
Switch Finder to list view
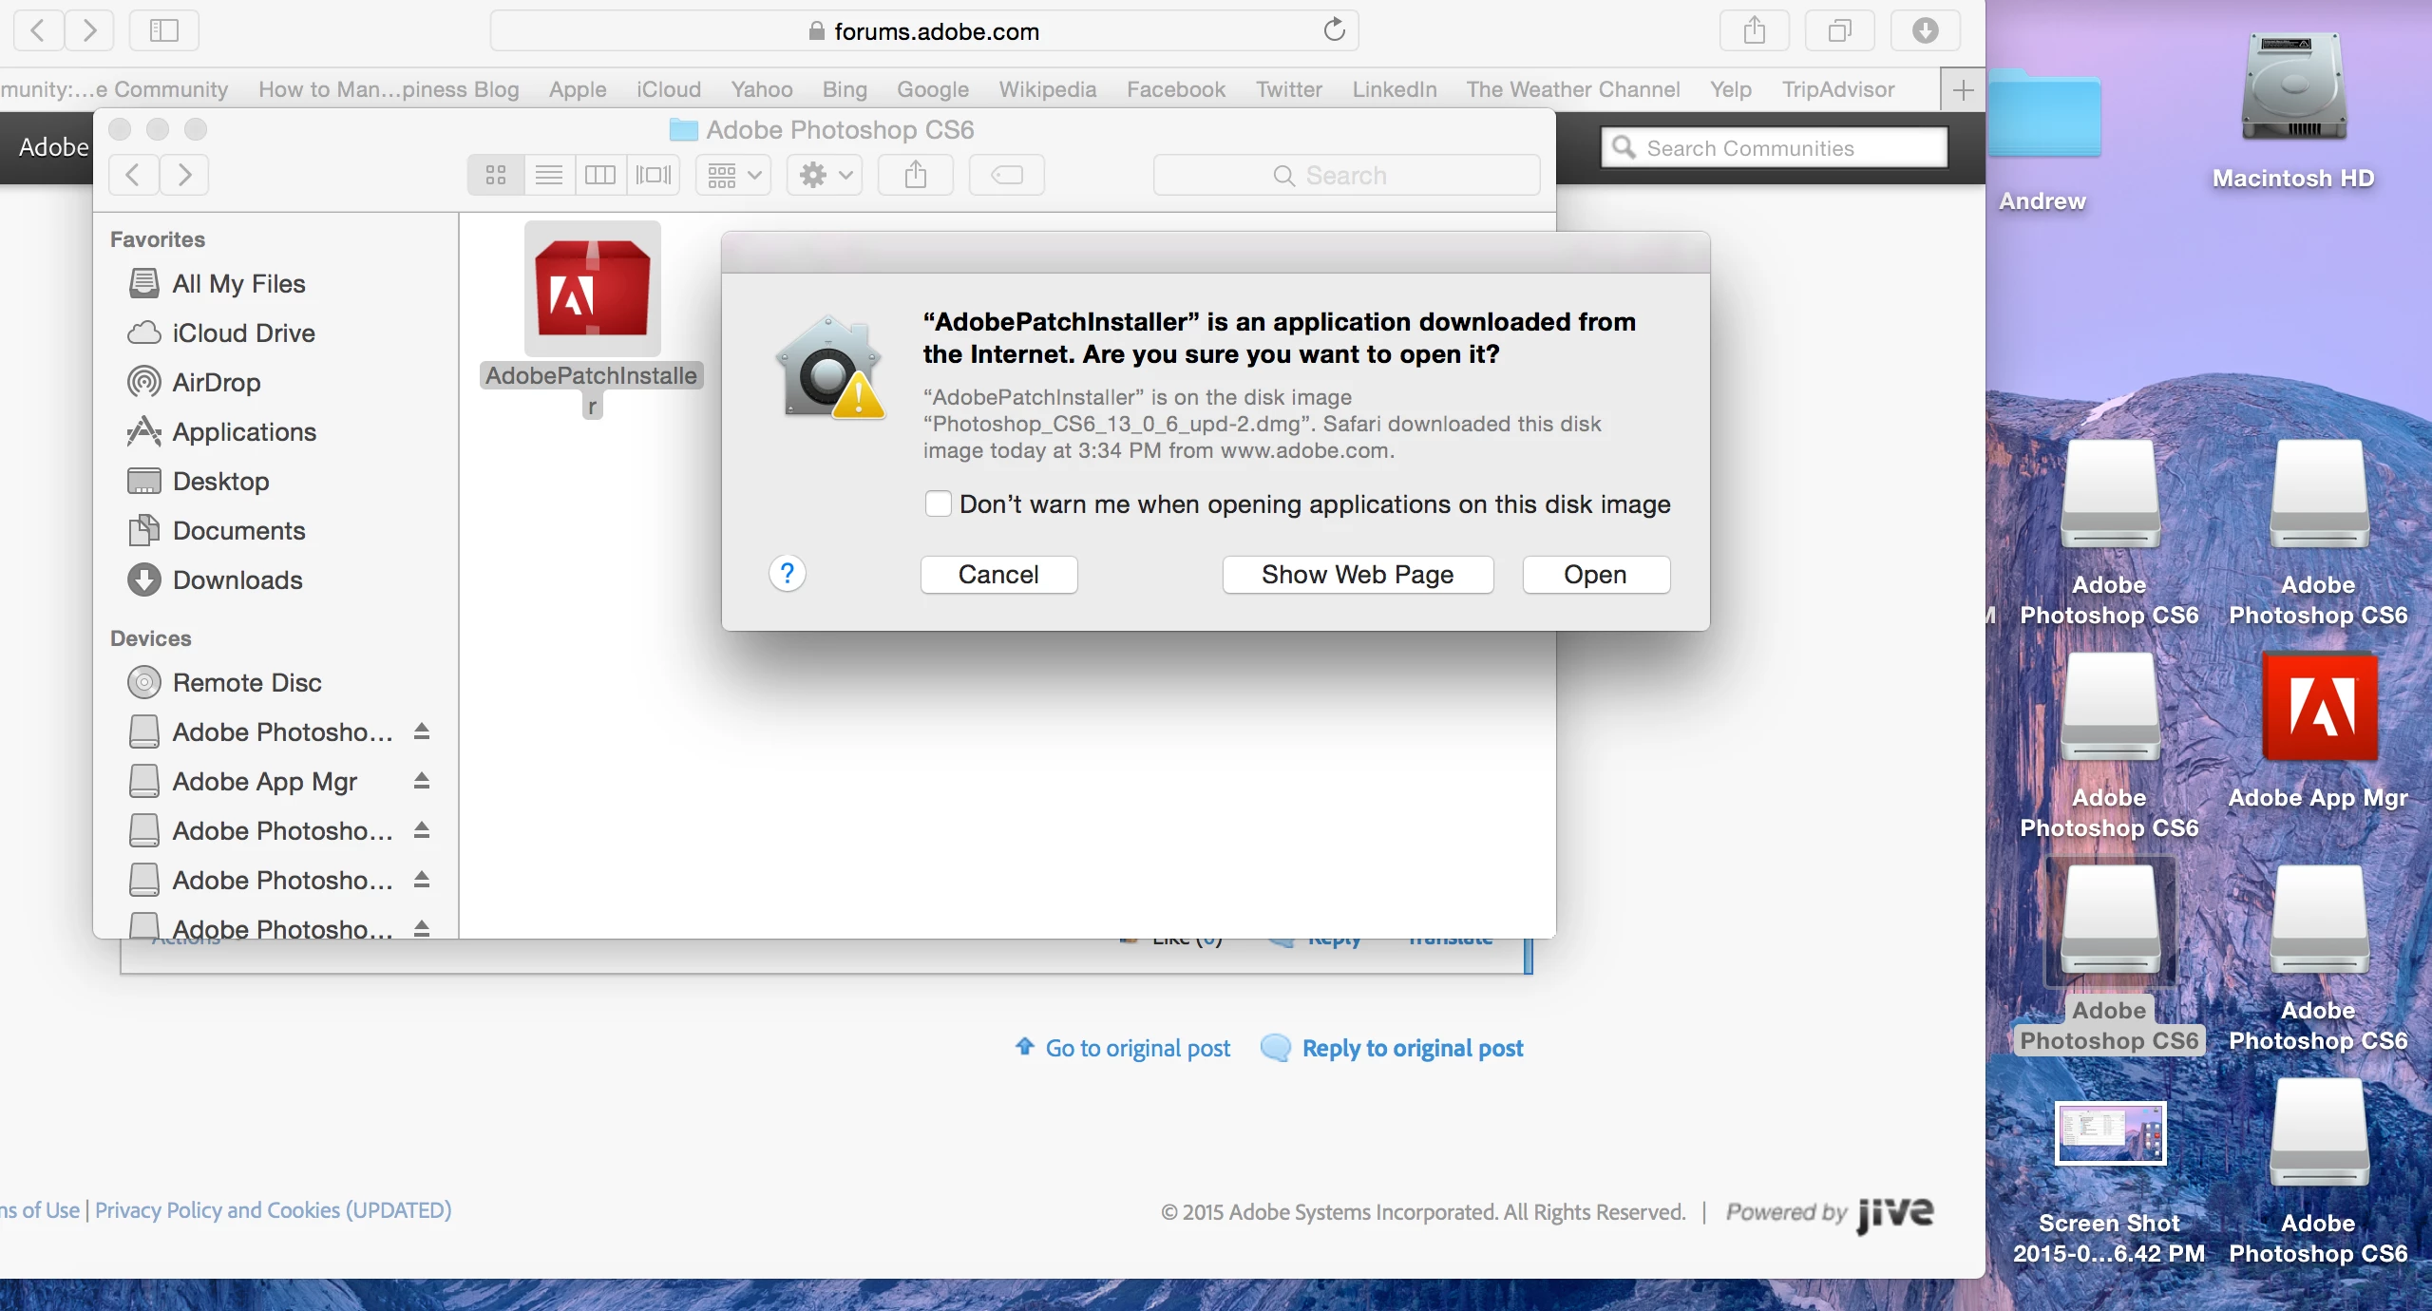point(549,175)
